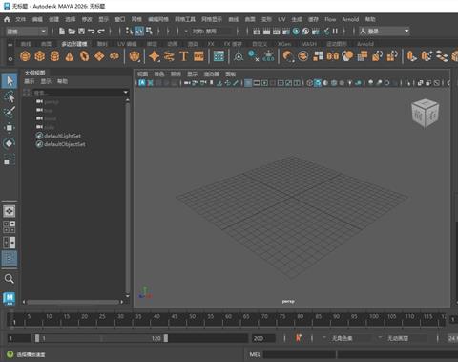Click the Home icon in the menu bar
The height and width of the screenshot is (362, 458).
click(x=7, y=19)
